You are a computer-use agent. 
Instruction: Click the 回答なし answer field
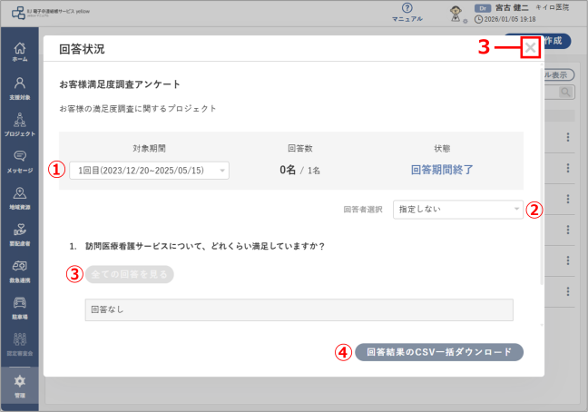[299, 309]
